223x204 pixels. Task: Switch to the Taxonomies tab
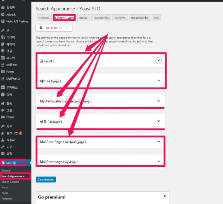[x=101, y=17]
